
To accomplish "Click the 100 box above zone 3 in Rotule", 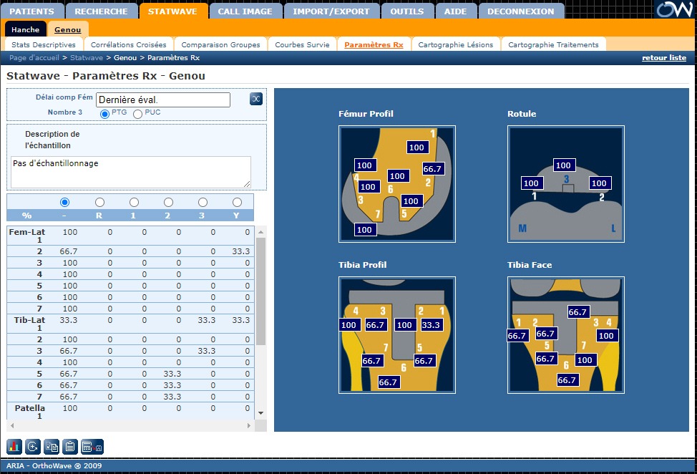I will click(564, 165).
